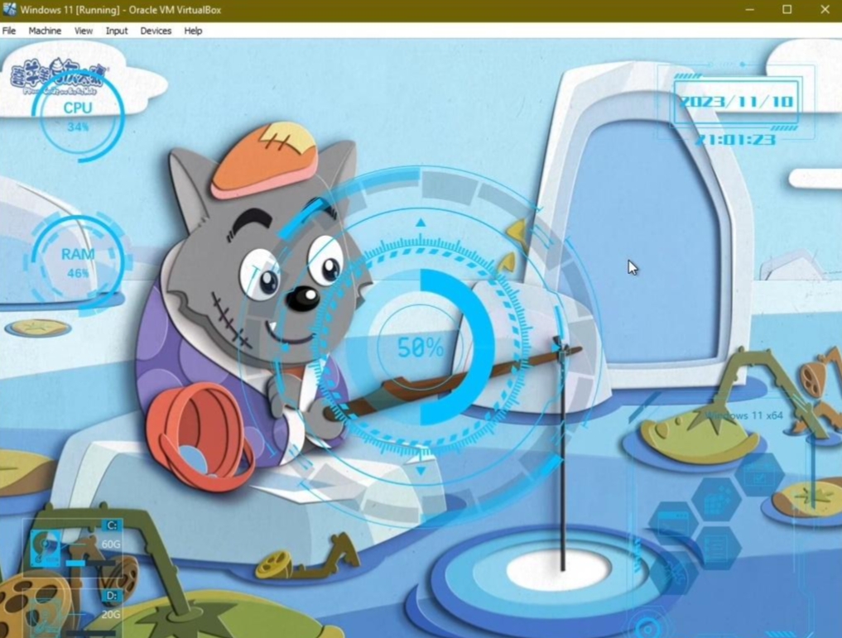Open the Input dropdown menu
Image resolution: width=842 pixels, height=638 pixels.
coord(116,31)
